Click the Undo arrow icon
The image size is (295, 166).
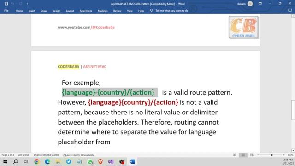tap(12, 4)
